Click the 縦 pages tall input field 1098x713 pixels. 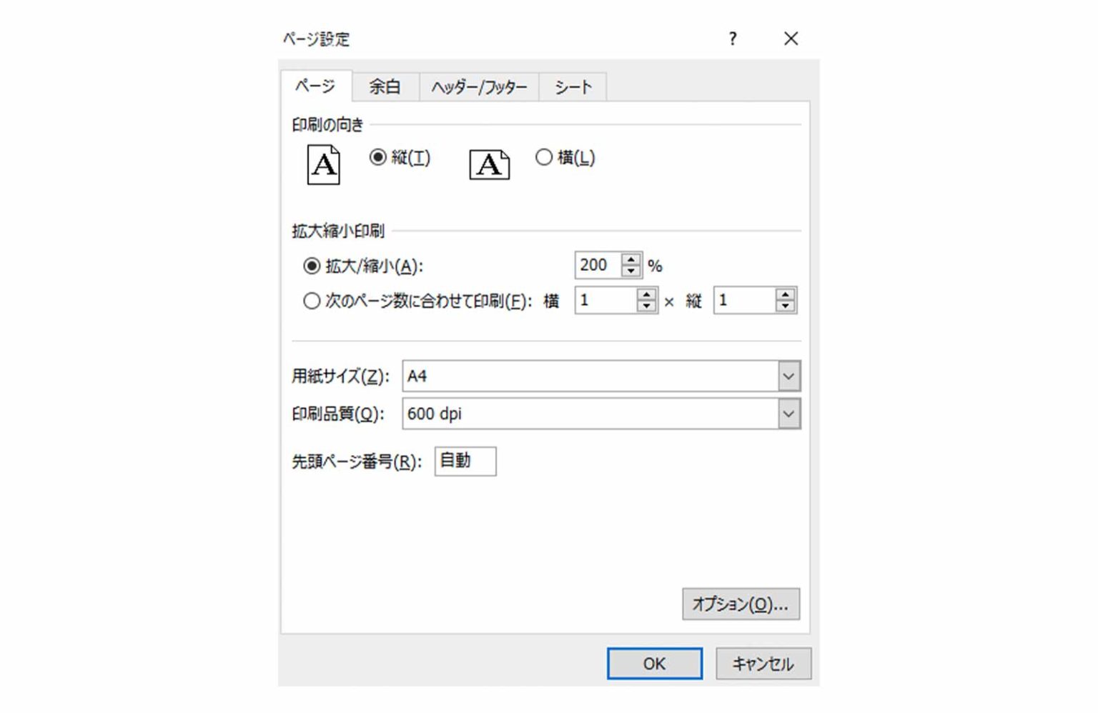pos(745,301)
